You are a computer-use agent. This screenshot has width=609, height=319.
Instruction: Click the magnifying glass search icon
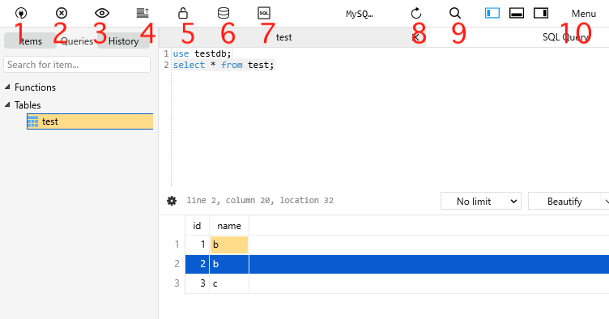455,14
